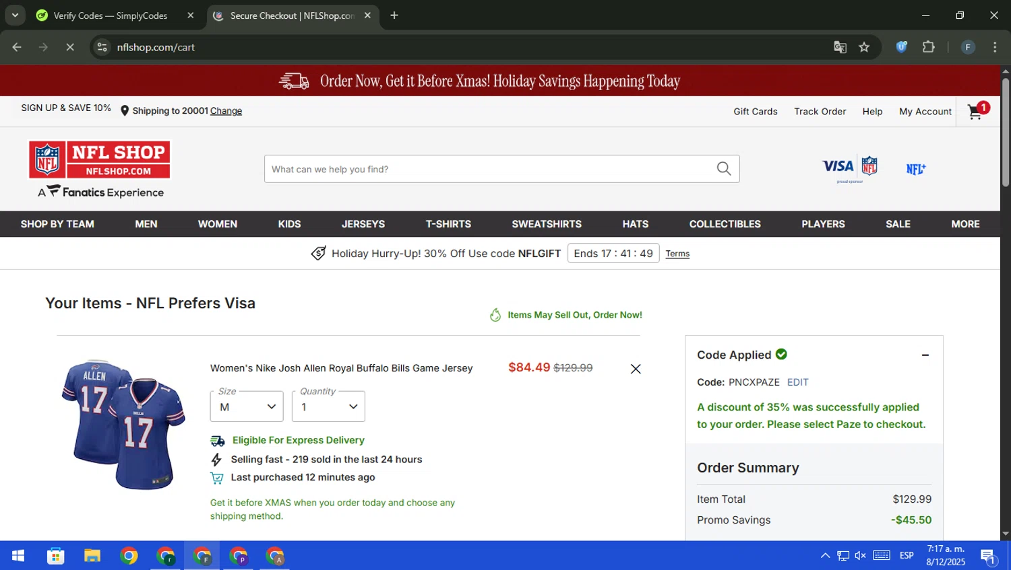This screenshot has height=570, width=1011.
Task: Open the HATS menu
Action: [x=636, y=224]
